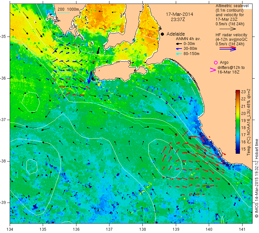Click the 23 label on temperature scale
This screenshot has height=233, width=259.
(243, 92)
